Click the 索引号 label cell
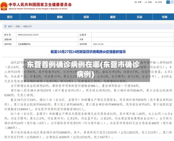The height and width of the screenshot is (141, 174). (x=9, y=35)
